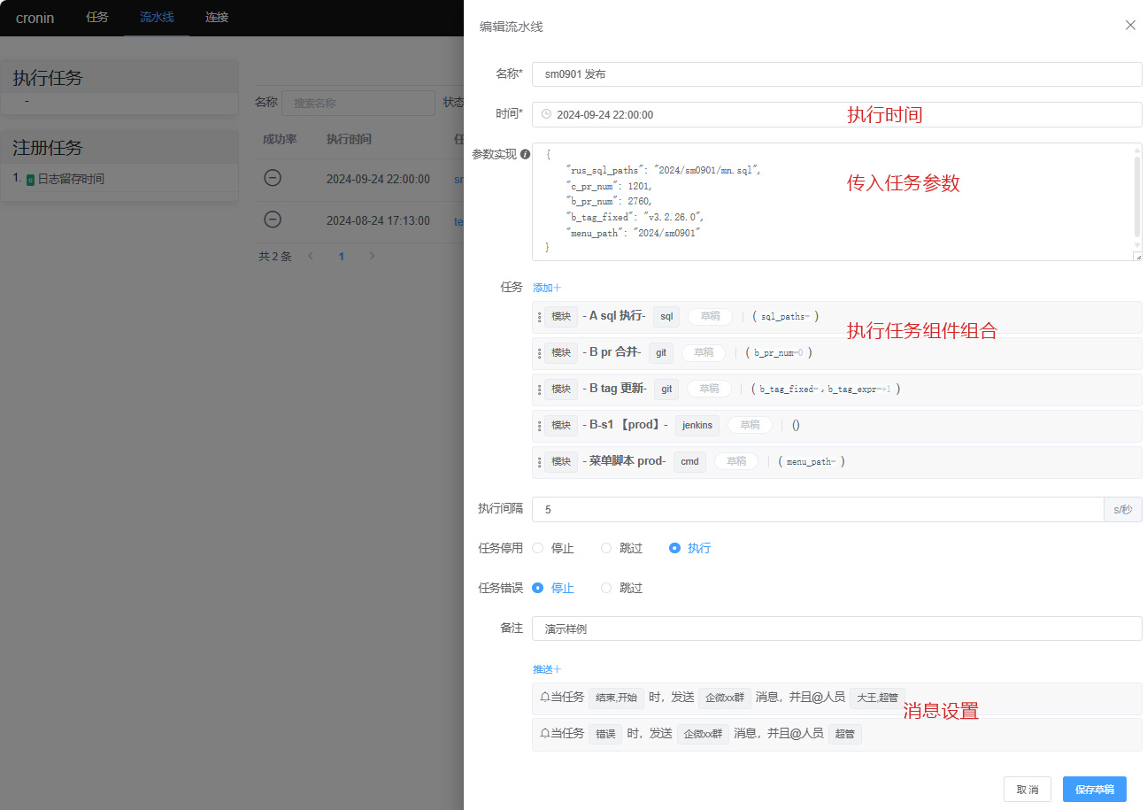Close the 编辑流水线 drawer with the X icon
Viewport: 1147px width, 810px height.
point(1130,25)
